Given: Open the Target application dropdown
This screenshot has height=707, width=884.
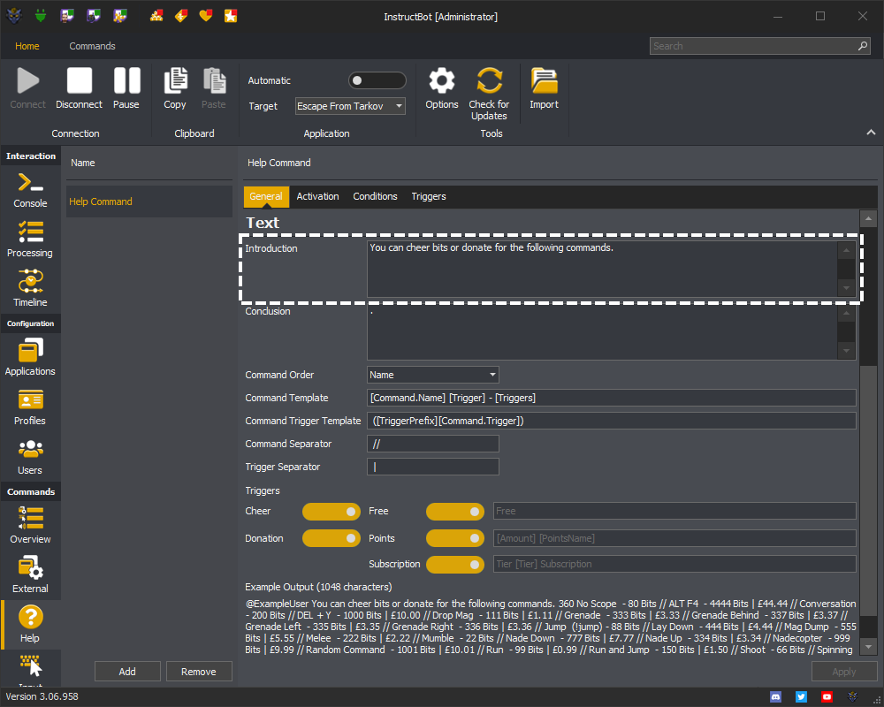Looking at the screenshot, I should click(x=350, y=106).
